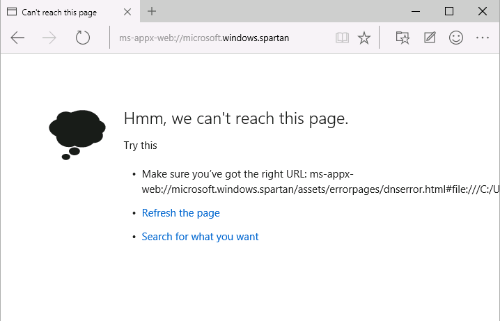Image resolution: width=500 pixels, height=321 pixels.
Task: Click the page icon in tab
Action: 12,12
